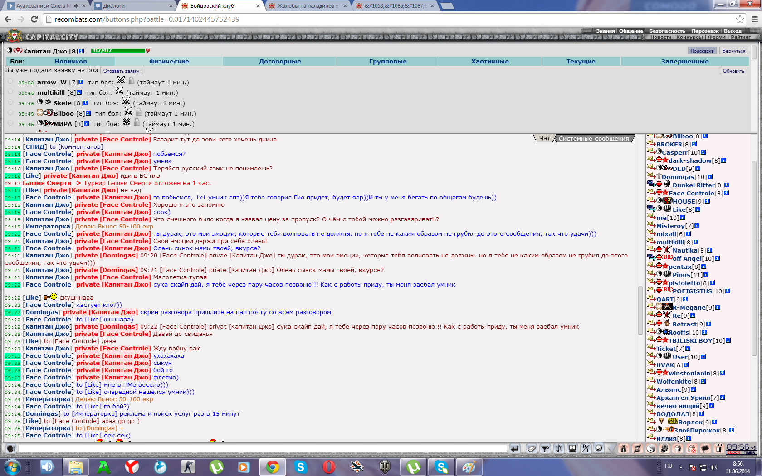Viewport: 762px width, 476px height.
Task: Open the chat filter funnel icon
Action: coord(545,448)
